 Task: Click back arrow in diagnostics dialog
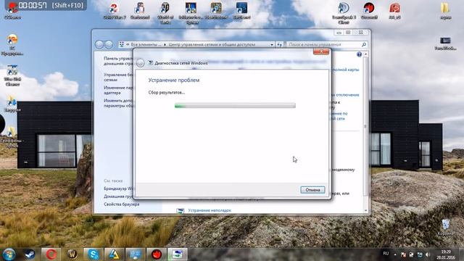[140, 63]
